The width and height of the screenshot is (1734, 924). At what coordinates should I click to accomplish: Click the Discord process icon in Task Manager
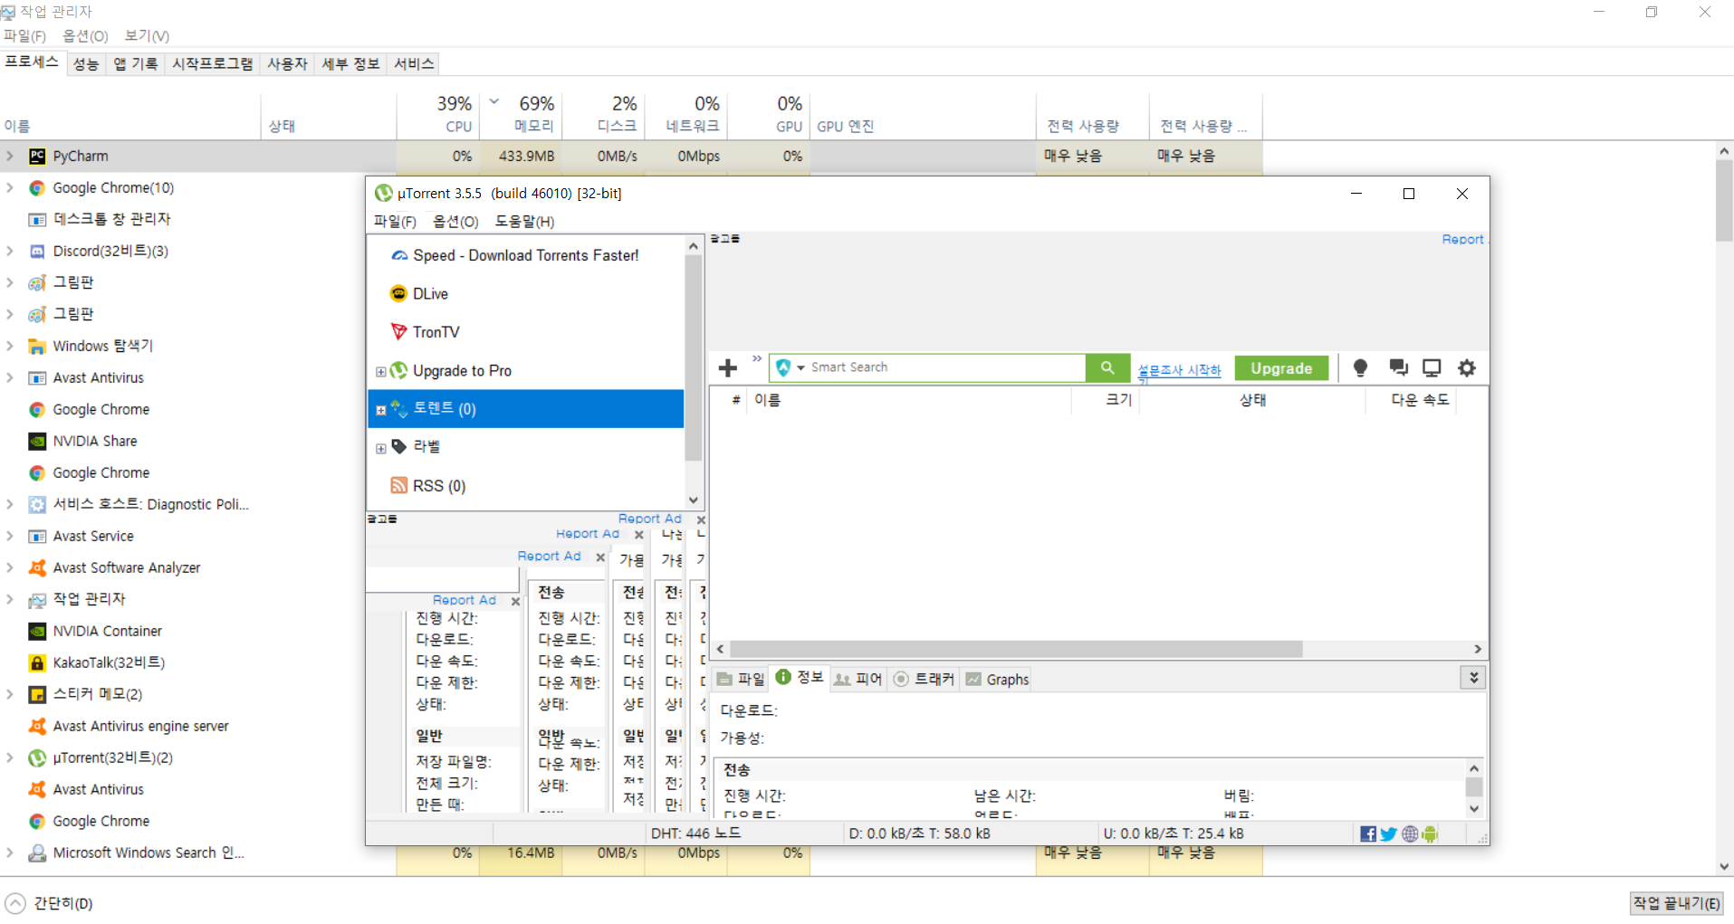point(37,251)
